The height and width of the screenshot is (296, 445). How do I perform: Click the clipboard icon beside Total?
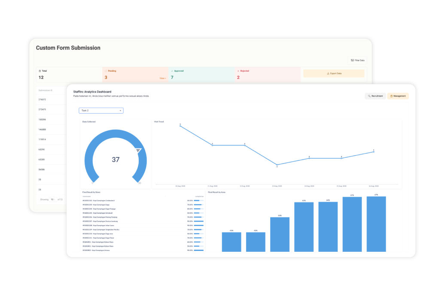click(40, 71)
